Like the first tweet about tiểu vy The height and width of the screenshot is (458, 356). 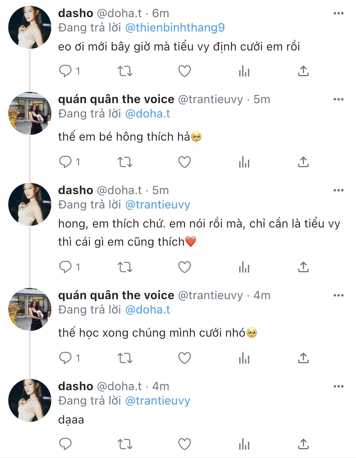[185, 71]
